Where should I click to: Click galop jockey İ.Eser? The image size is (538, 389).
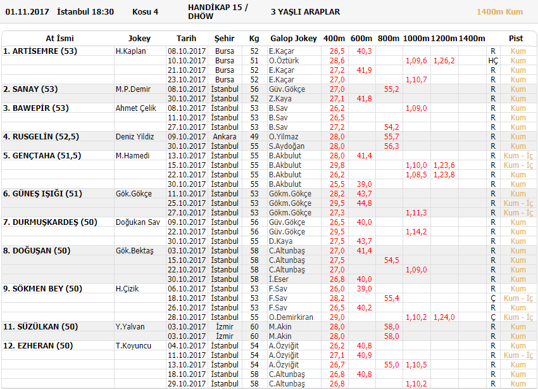278,279
